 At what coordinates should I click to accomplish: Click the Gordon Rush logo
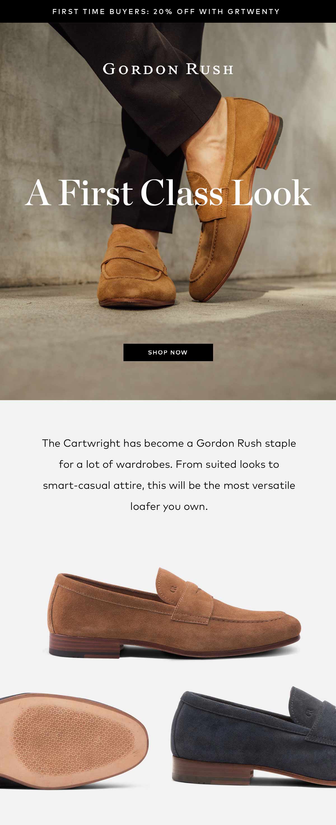point(168,69)
